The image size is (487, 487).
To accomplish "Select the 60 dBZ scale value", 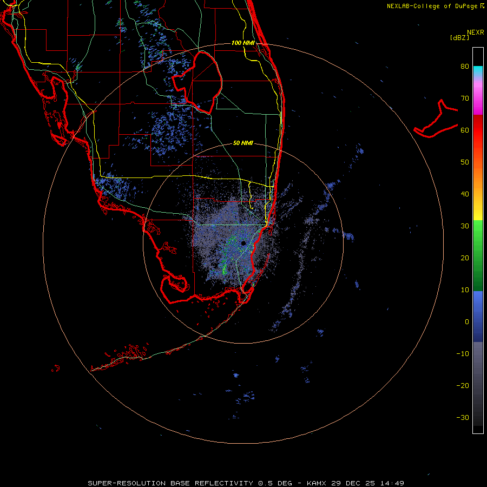I will 465,130.
